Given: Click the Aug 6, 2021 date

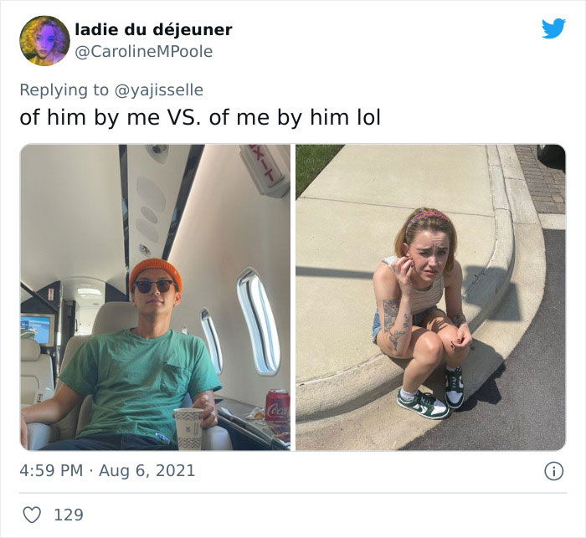Looking at the screenshot, I should pyautogui.click(x=146, y=470).
